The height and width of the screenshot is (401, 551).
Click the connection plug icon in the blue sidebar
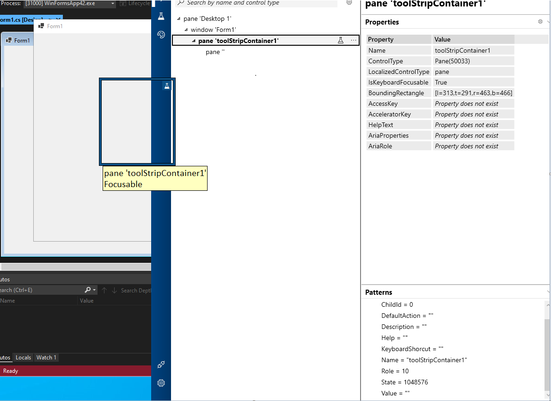[161, 365]
